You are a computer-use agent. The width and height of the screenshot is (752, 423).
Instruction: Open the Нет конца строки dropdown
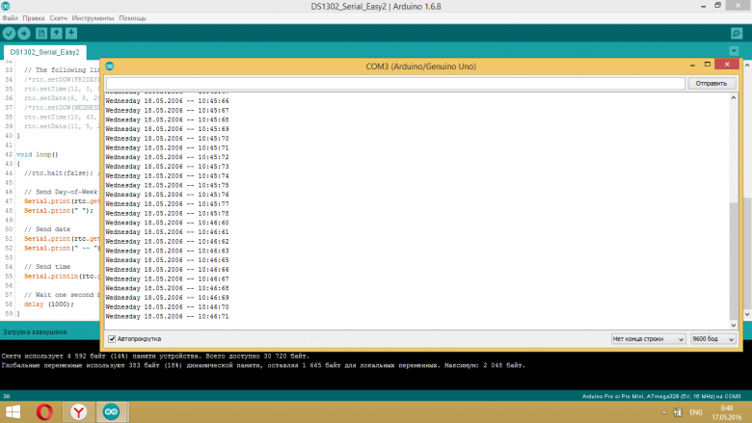pos(648,338)
